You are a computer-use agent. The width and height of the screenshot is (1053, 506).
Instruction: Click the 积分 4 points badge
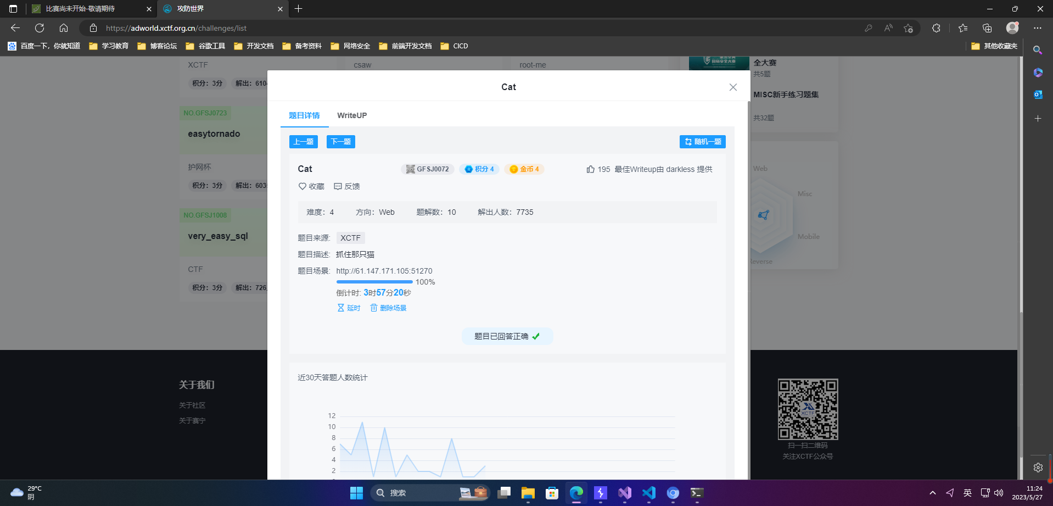tap(479, 169)
